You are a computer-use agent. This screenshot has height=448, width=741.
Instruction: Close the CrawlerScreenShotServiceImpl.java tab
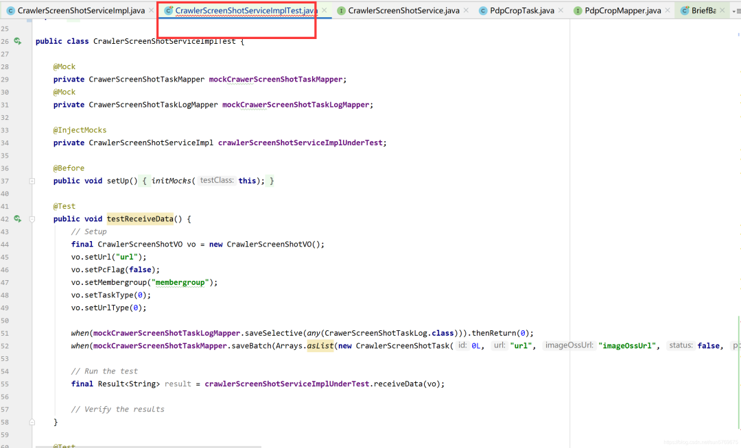coord(151,10)
